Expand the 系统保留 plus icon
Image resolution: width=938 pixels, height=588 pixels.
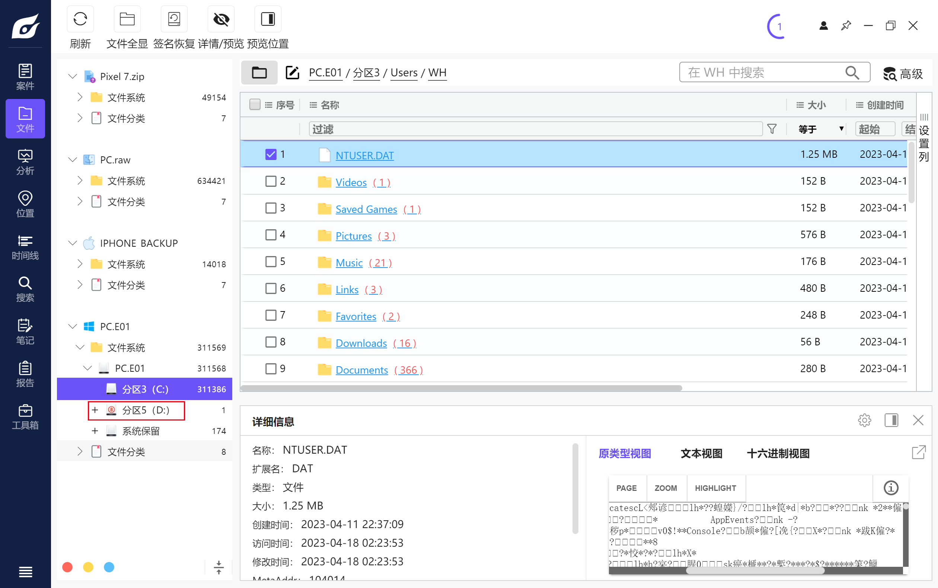(95, 431)
